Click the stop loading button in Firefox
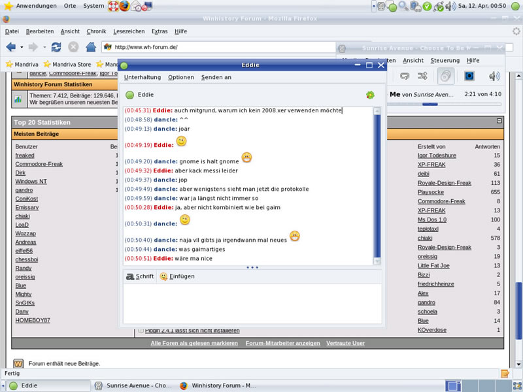Image resolution: width=523 pixels, height=392 pixels. [73, 47]
